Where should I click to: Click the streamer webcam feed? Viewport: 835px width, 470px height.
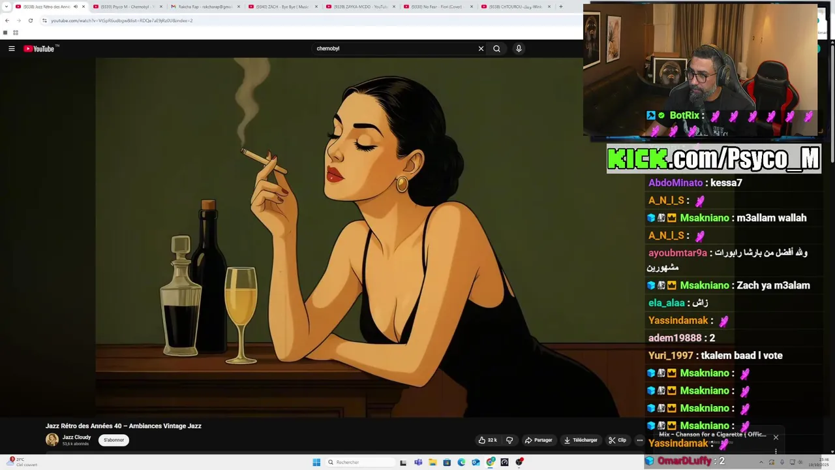pos(700,70)
